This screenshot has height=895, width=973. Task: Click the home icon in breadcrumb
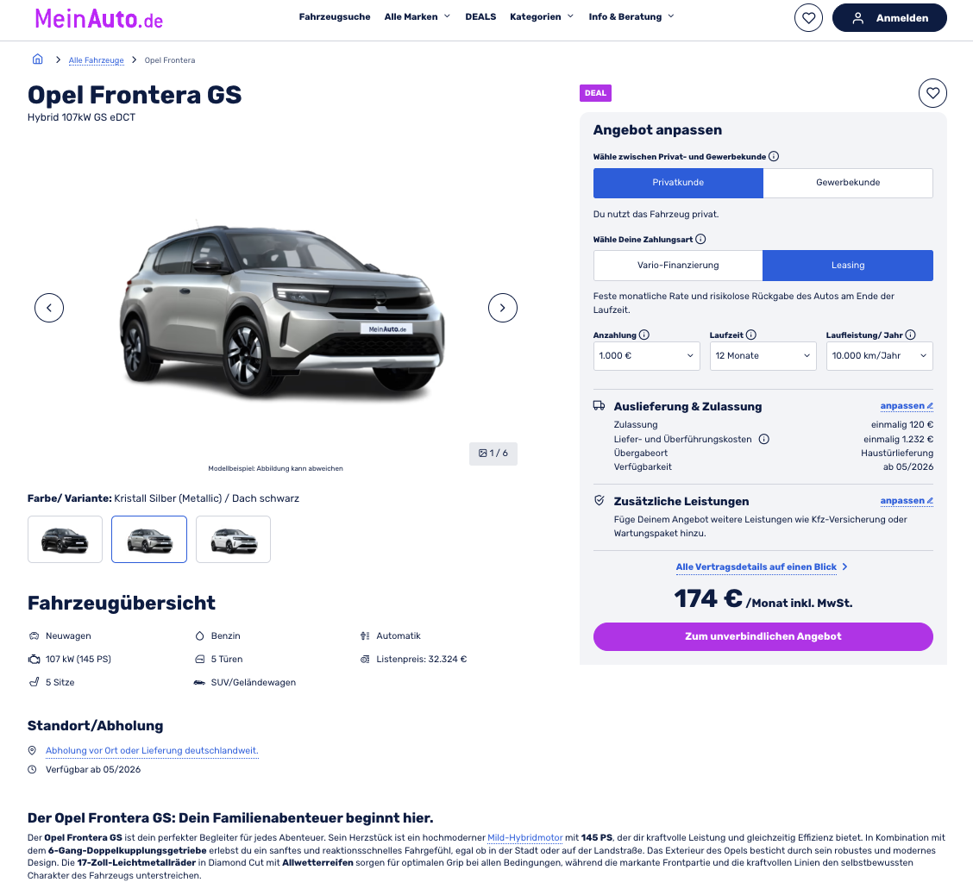pyautogui.click(x=37, y=59)
